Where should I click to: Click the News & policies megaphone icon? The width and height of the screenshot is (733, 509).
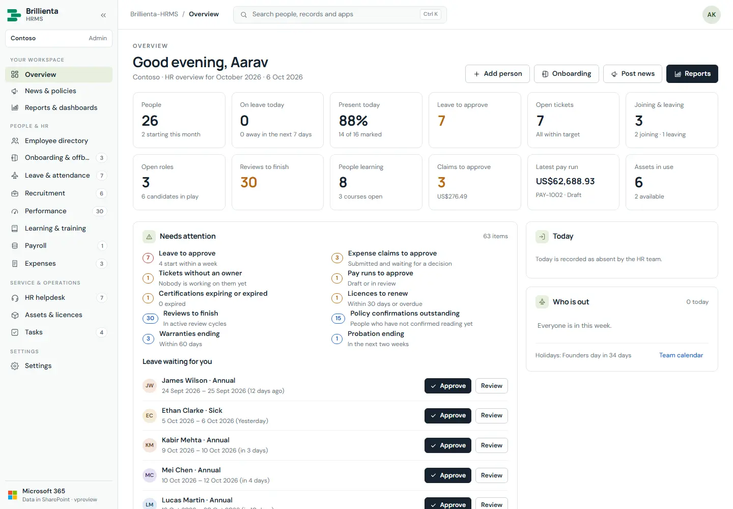pyautogui.click(x=15, y=91)
